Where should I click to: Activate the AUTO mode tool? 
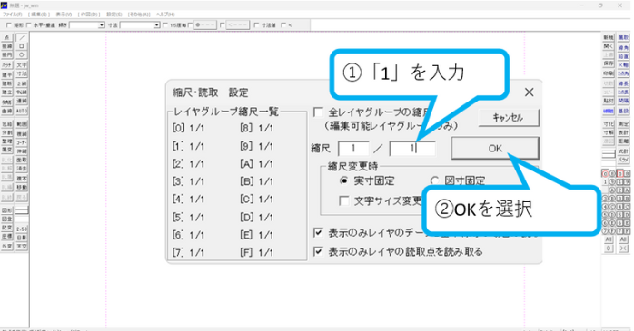click(22, 111)
